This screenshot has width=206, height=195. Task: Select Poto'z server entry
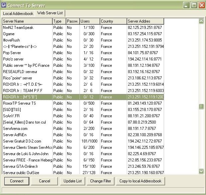pos(83,59)
